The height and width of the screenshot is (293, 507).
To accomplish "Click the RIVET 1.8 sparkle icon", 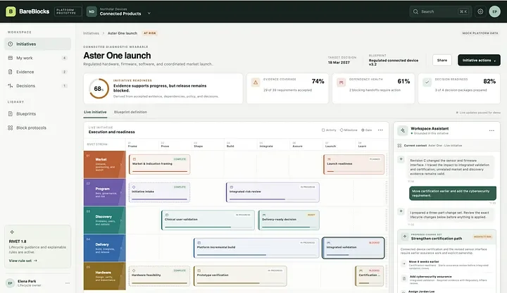I will point(12,232).
